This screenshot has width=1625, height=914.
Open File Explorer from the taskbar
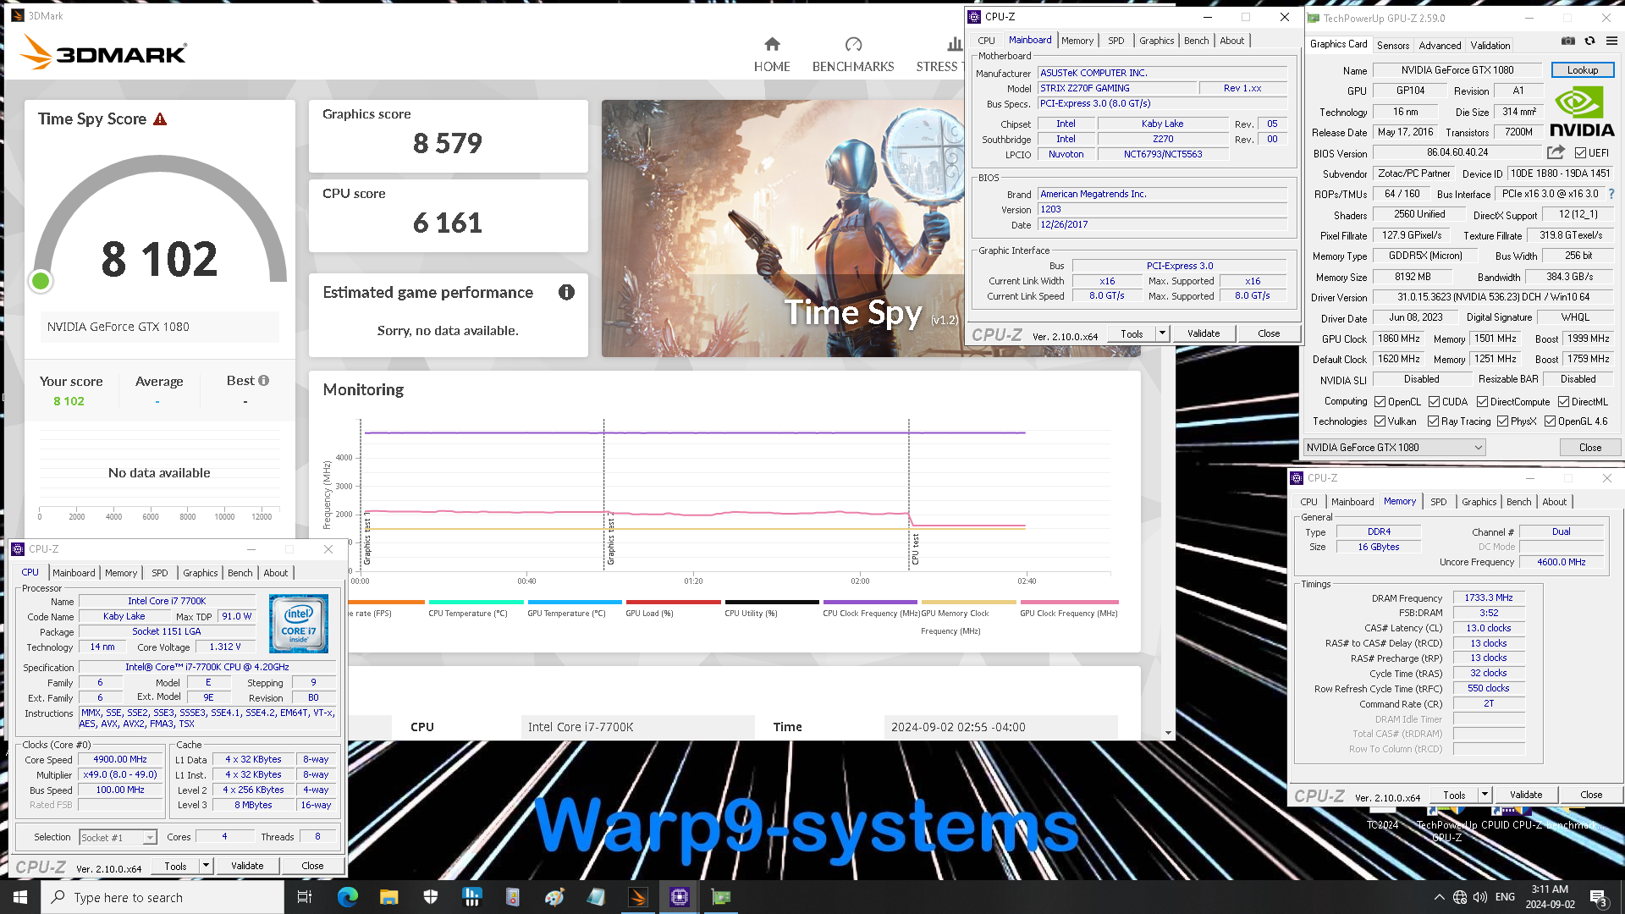coord(388,897)
